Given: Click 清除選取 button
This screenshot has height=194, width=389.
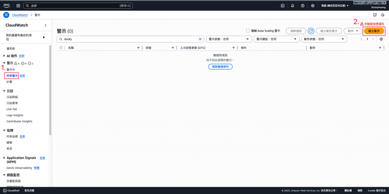Looking at the screenshot, I should point(296,31).
